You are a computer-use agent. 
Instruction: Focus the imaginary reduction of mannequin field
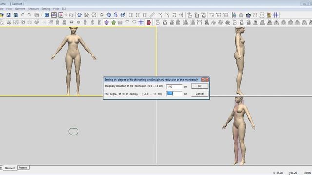pyautogui.click(x=174, y=87)
